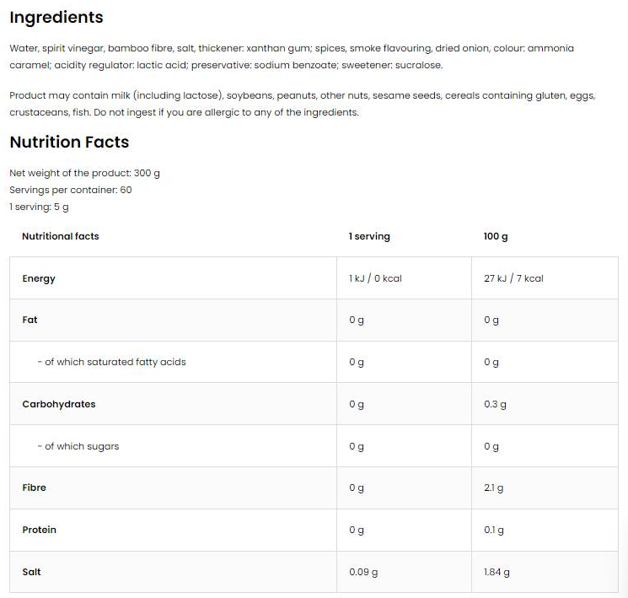Click the '2.1 g' fibre value
The height and width of the screenshot is (598, 628).
[494, 488]
